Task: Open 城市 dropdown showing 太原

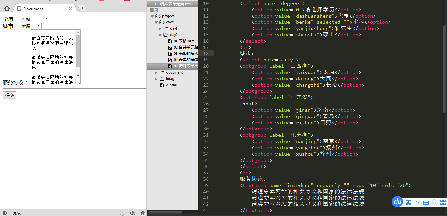Action: click(31, 26)
